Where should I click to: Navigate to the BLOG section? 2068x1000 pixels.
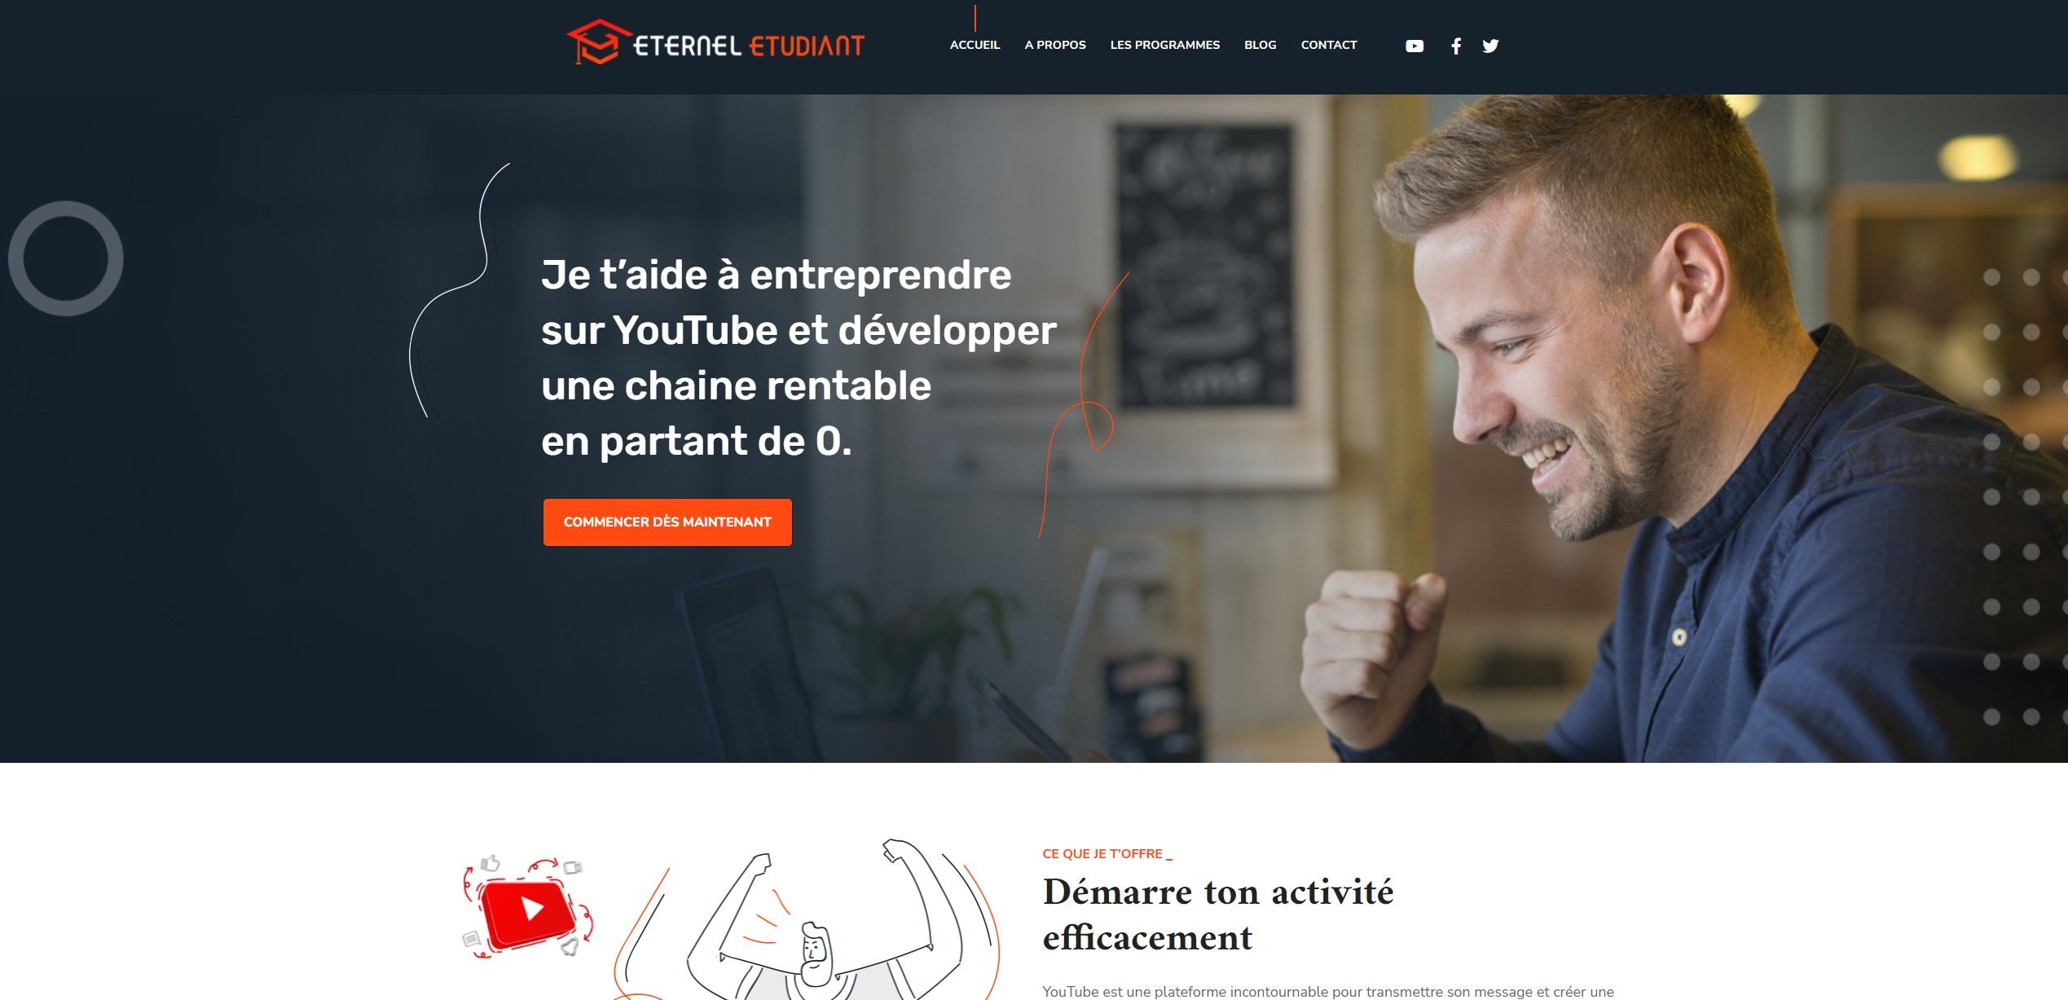coord(1260,45)
